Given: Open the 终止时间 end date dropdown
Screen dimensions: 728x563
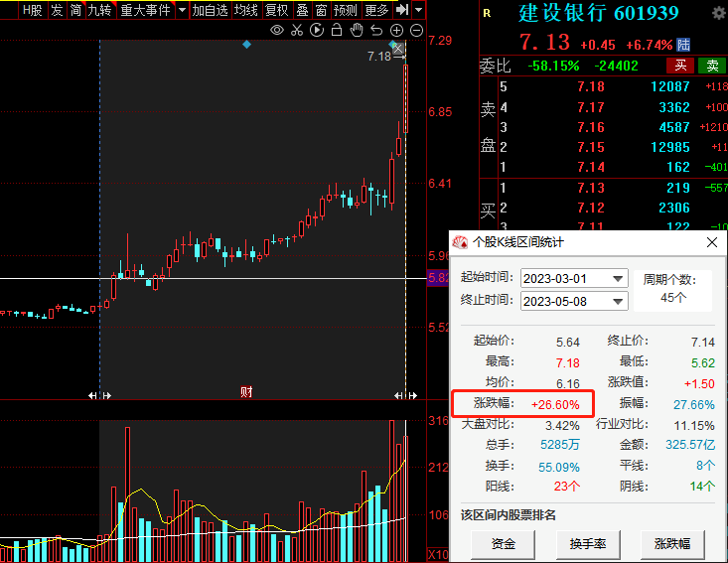Looking at the screenshot, I should (x=619, y=301).
